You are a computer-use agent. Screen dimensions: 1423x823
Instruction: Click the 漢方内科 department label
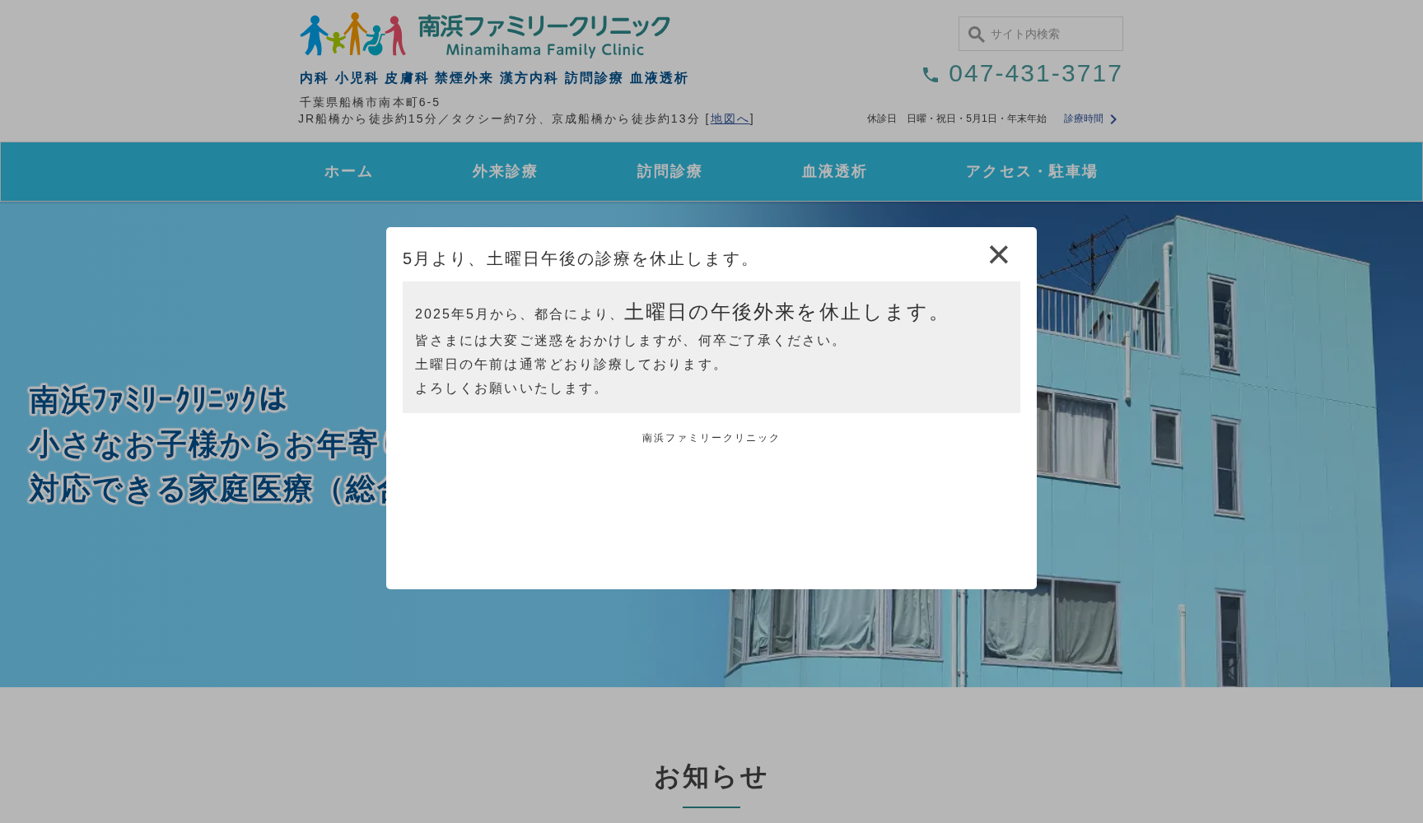(526, 77)
